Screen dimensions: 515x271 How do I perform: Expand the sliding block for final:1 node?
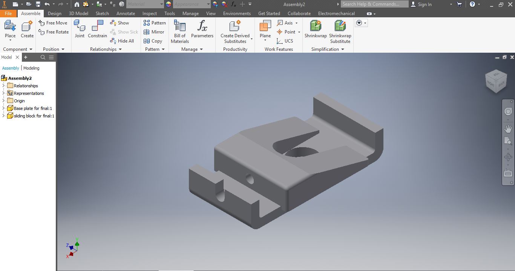click(x=3, y=116)
